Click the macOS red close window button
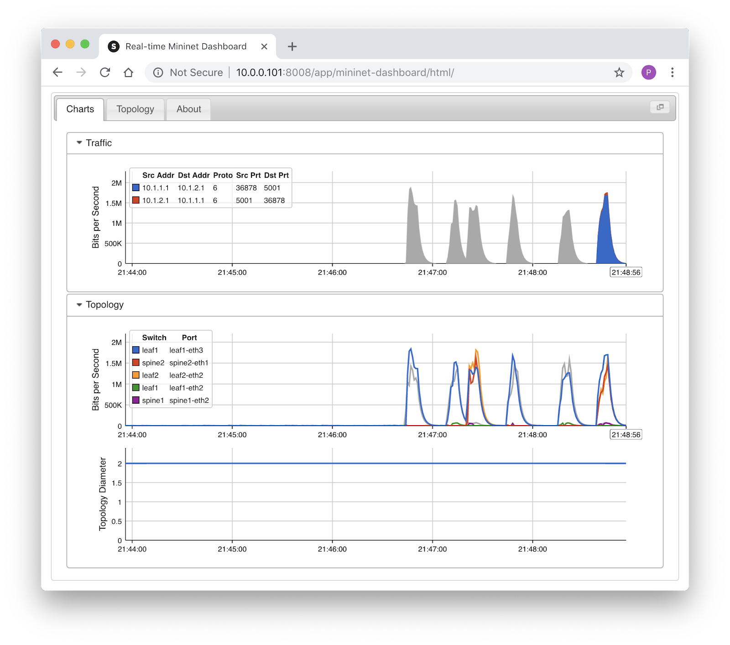Image resolution: width=730 pixels, height=645 pixels. (x=56, y=44)
